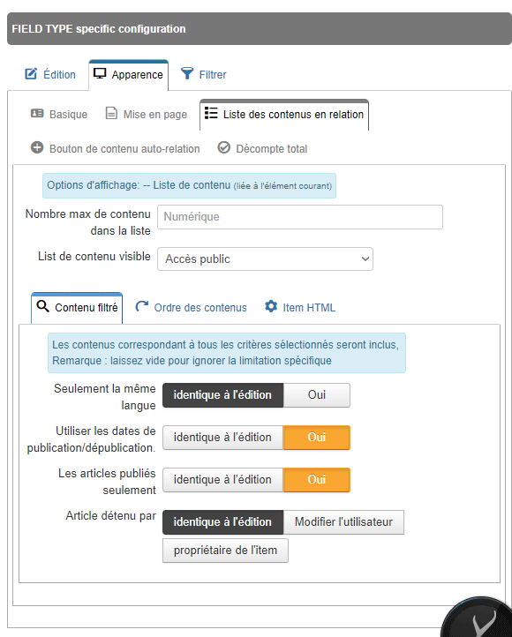Click the Filtrer funnel icon
The height and width of the screenshot is (637, 512).
click(x=187, y=73)
